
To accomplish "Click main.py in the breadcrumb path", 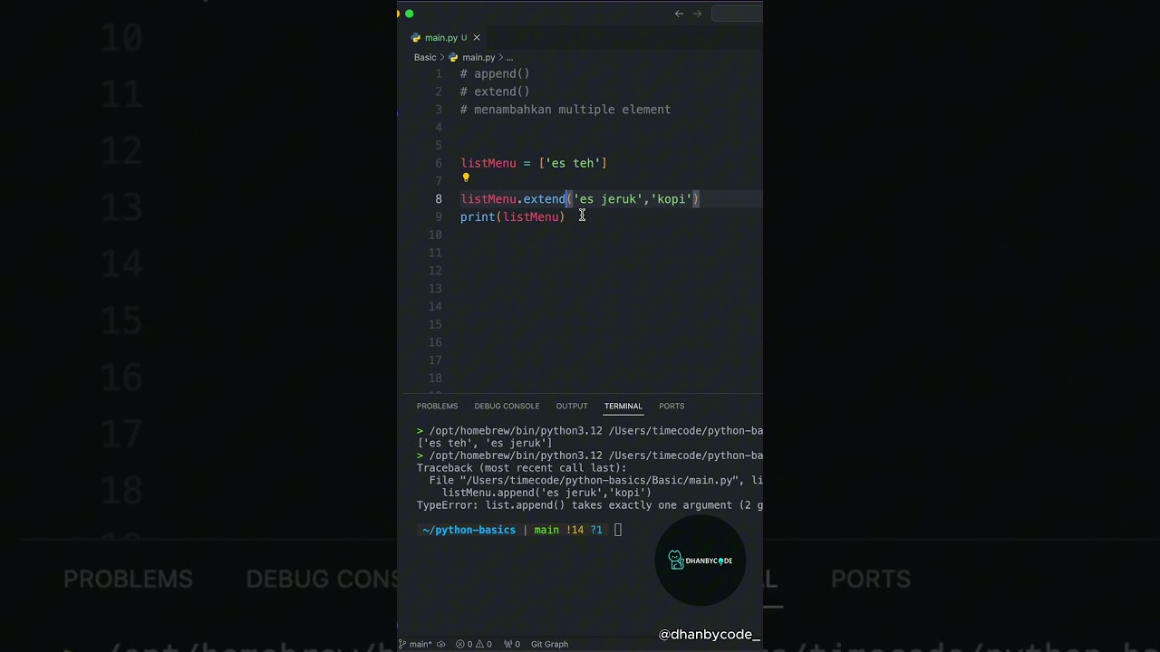I will pyautogui.click(x=478, y=57).
